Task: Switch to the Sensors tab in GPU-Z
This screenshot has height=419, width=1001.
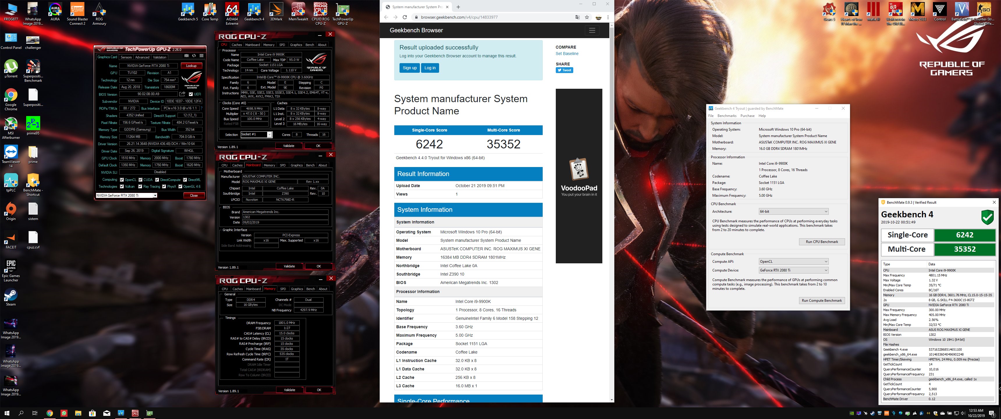Action: point(126,57)
